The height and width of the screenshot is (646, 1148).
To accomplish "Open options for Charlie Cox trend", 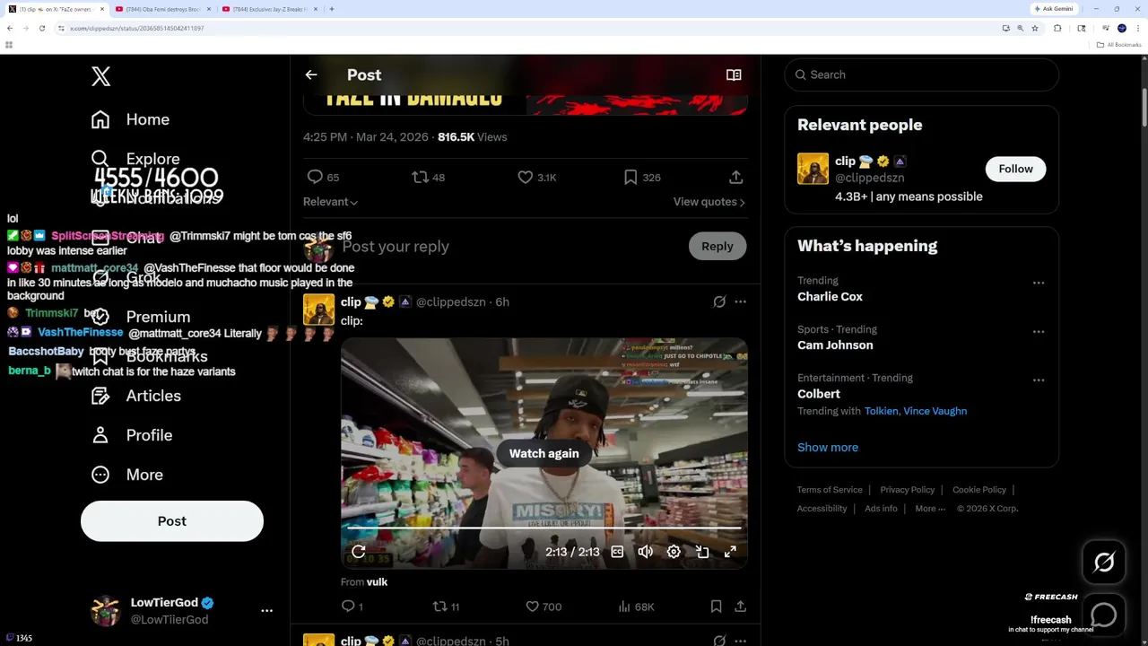I will tap(1039, 283).
